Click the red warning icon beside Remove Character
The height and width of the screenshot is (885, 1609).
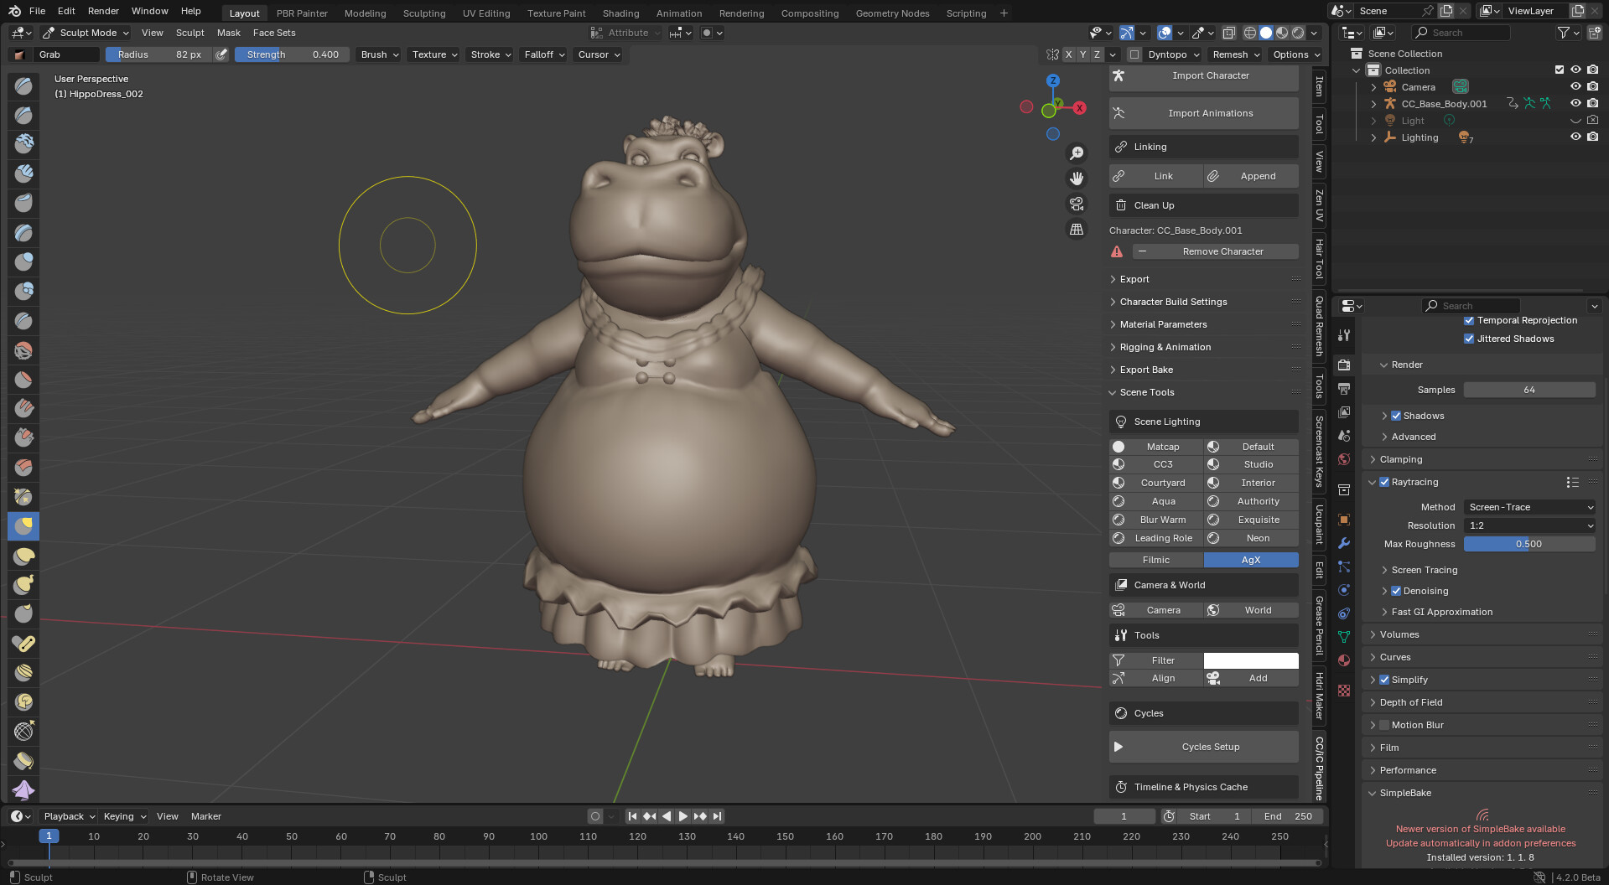pyautogui.click(x=1117, y=251)
